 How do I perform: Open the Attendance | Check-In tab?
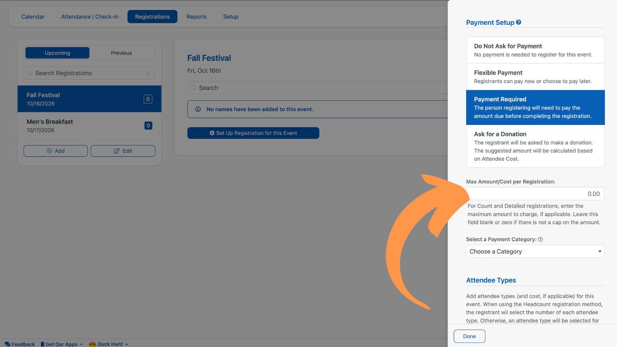coord(90,17)
